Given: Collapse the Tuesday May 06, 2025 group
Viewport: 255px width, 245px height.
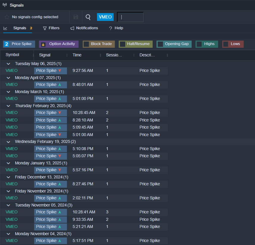Looking at the screenshot, I should [x=8, y=64].
